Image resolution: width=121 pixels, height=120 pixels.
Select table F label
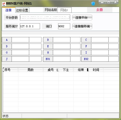tap(86, 46)
